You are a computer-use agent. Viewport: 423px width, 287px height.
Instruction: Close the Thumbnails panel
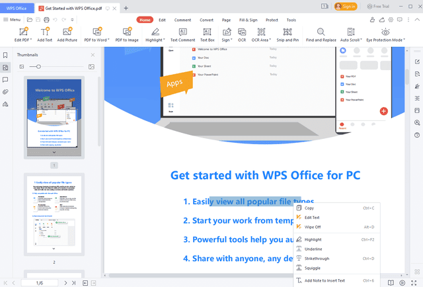(92, 55)
